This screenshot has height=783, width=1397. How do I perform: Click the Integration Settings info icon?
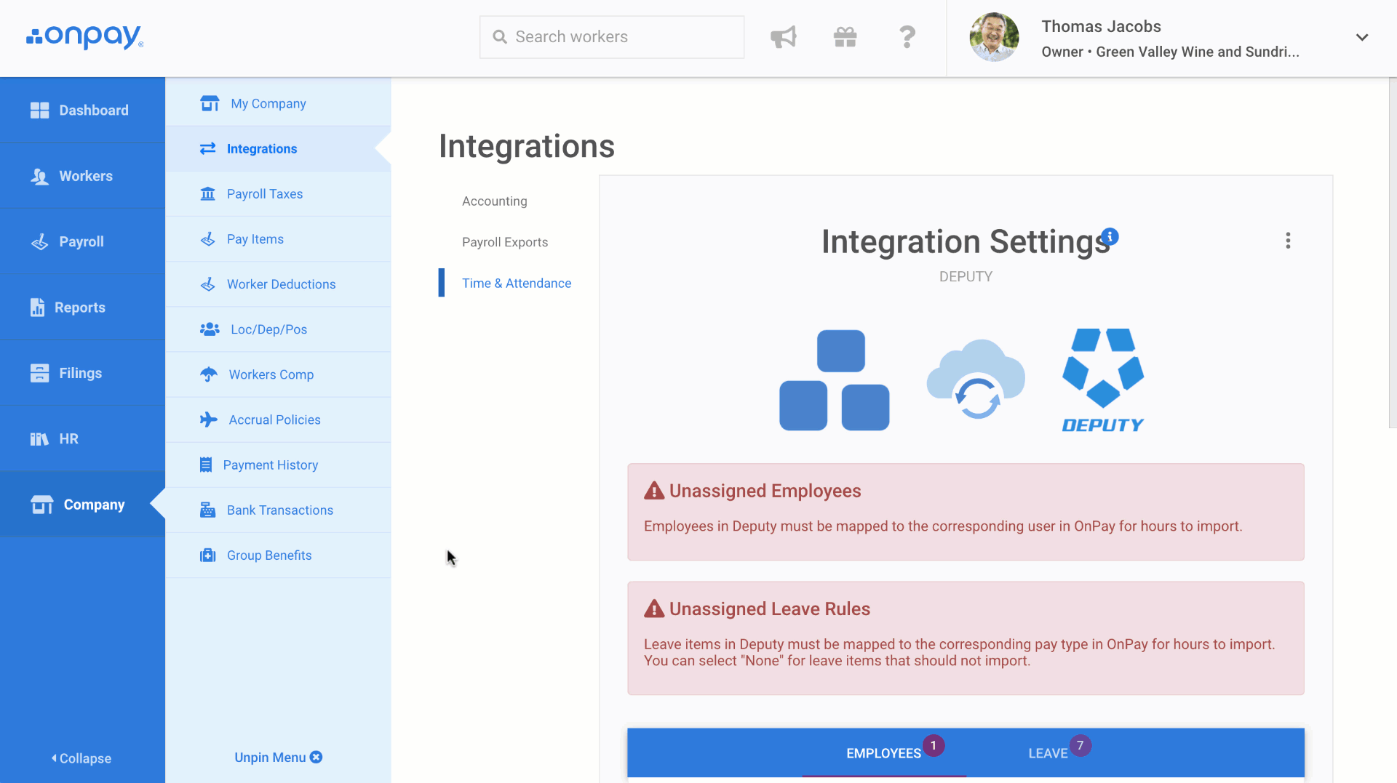(x=1110, y=236)
